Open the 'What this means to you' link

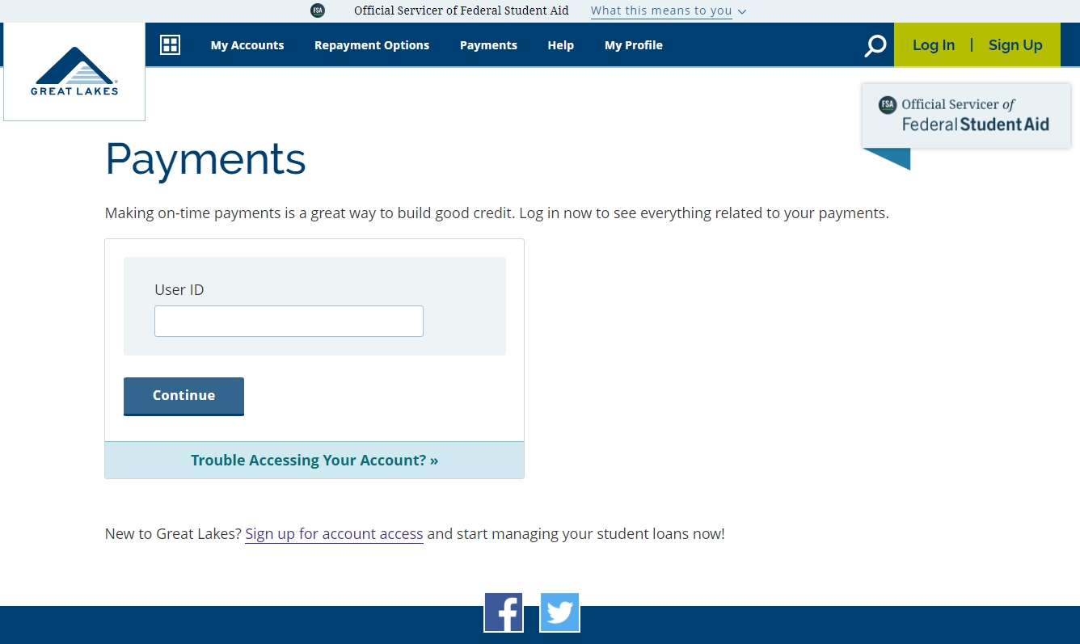[661, 11]
